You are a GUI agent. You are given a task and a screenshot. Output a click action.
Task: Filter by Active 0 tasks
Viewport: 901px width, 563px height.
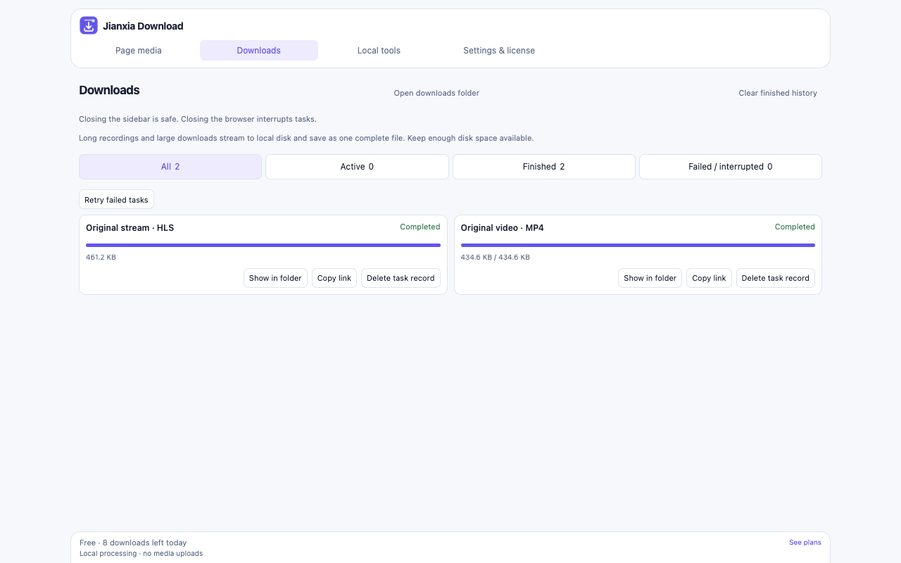coord(357,167)
